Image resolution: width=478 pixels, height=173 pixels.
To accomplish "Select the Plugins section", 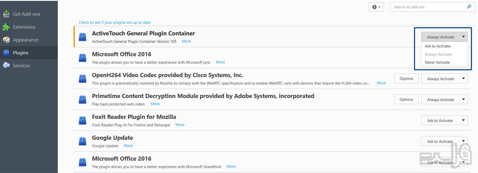I will pos(29,53).
